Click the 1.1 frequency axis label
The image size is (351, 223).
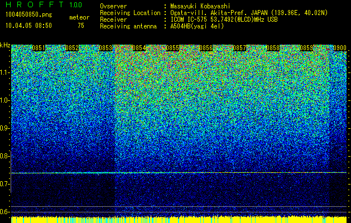pyautogui.click(x=5, y=72)
